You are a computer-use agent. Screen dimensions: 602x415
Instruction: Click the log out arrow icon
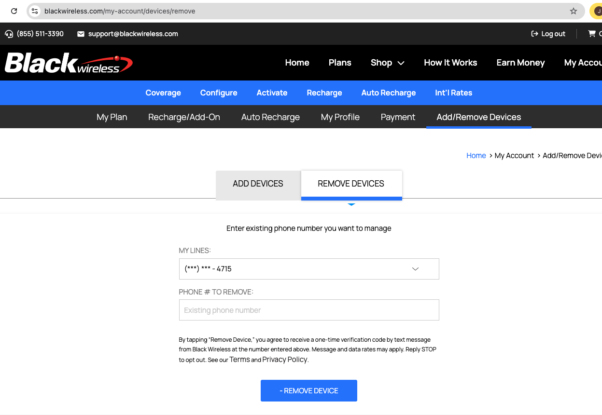coord(534,34)
